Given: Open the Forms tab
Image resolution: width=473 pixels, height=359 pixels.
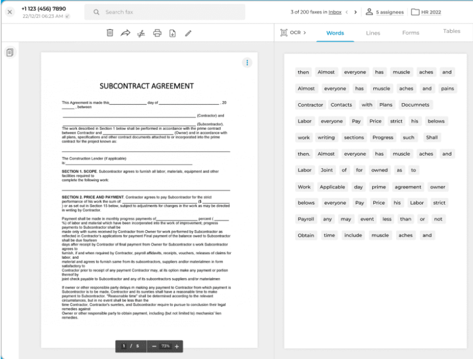Looking at the screenshot, I should (410, 33).
